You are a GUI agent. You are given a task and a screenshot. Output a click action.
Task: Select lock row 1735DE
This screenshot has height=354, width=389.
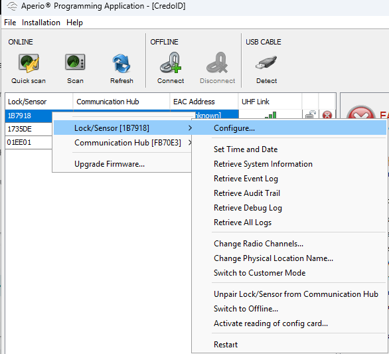click(29, 129)
